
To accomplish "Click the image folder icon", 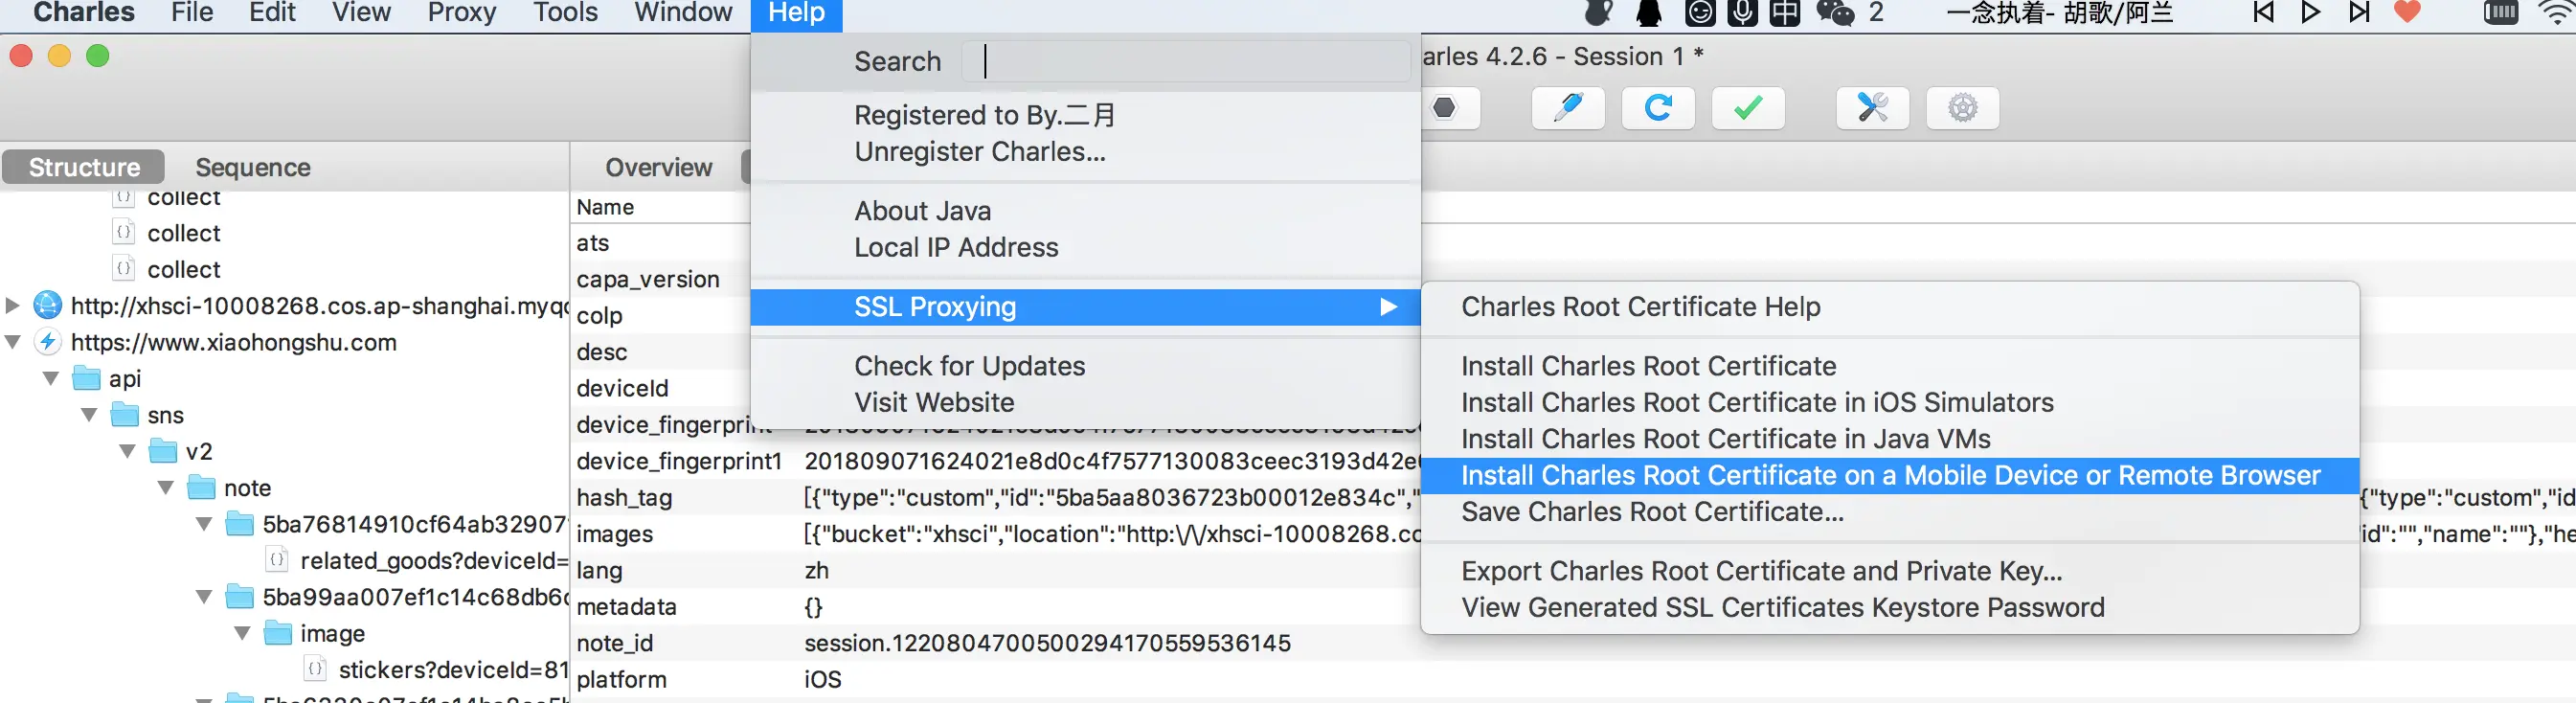I will point(278,633).
